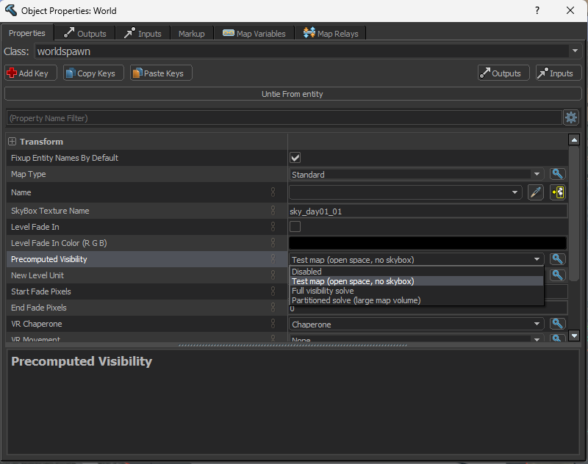Screen dimensions: 588x464
Task: Click link chain icon on VR Chaperone row
Action: click(273, 324)
